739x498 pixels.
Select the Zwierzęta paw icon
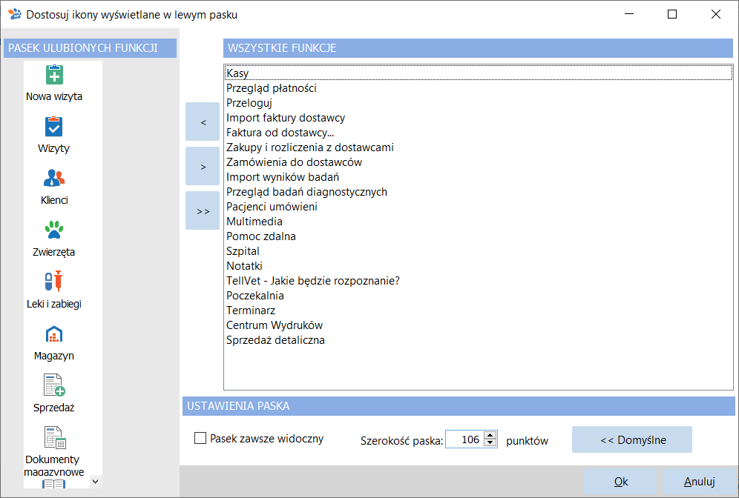click(54, 230)
